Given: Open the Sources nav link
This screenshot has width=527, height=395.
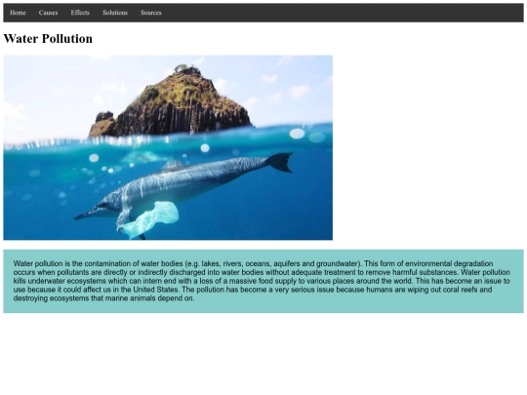Looking at the screenshot, I should click(x=151, y=13).
